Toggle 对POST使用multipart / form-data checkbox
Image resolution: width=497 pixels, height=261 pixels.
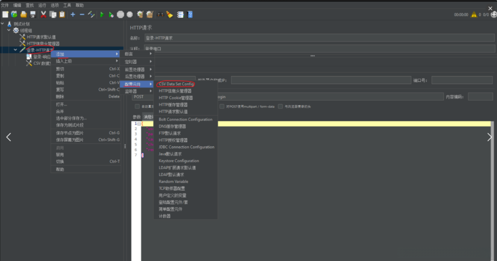(x=222, y=106)
